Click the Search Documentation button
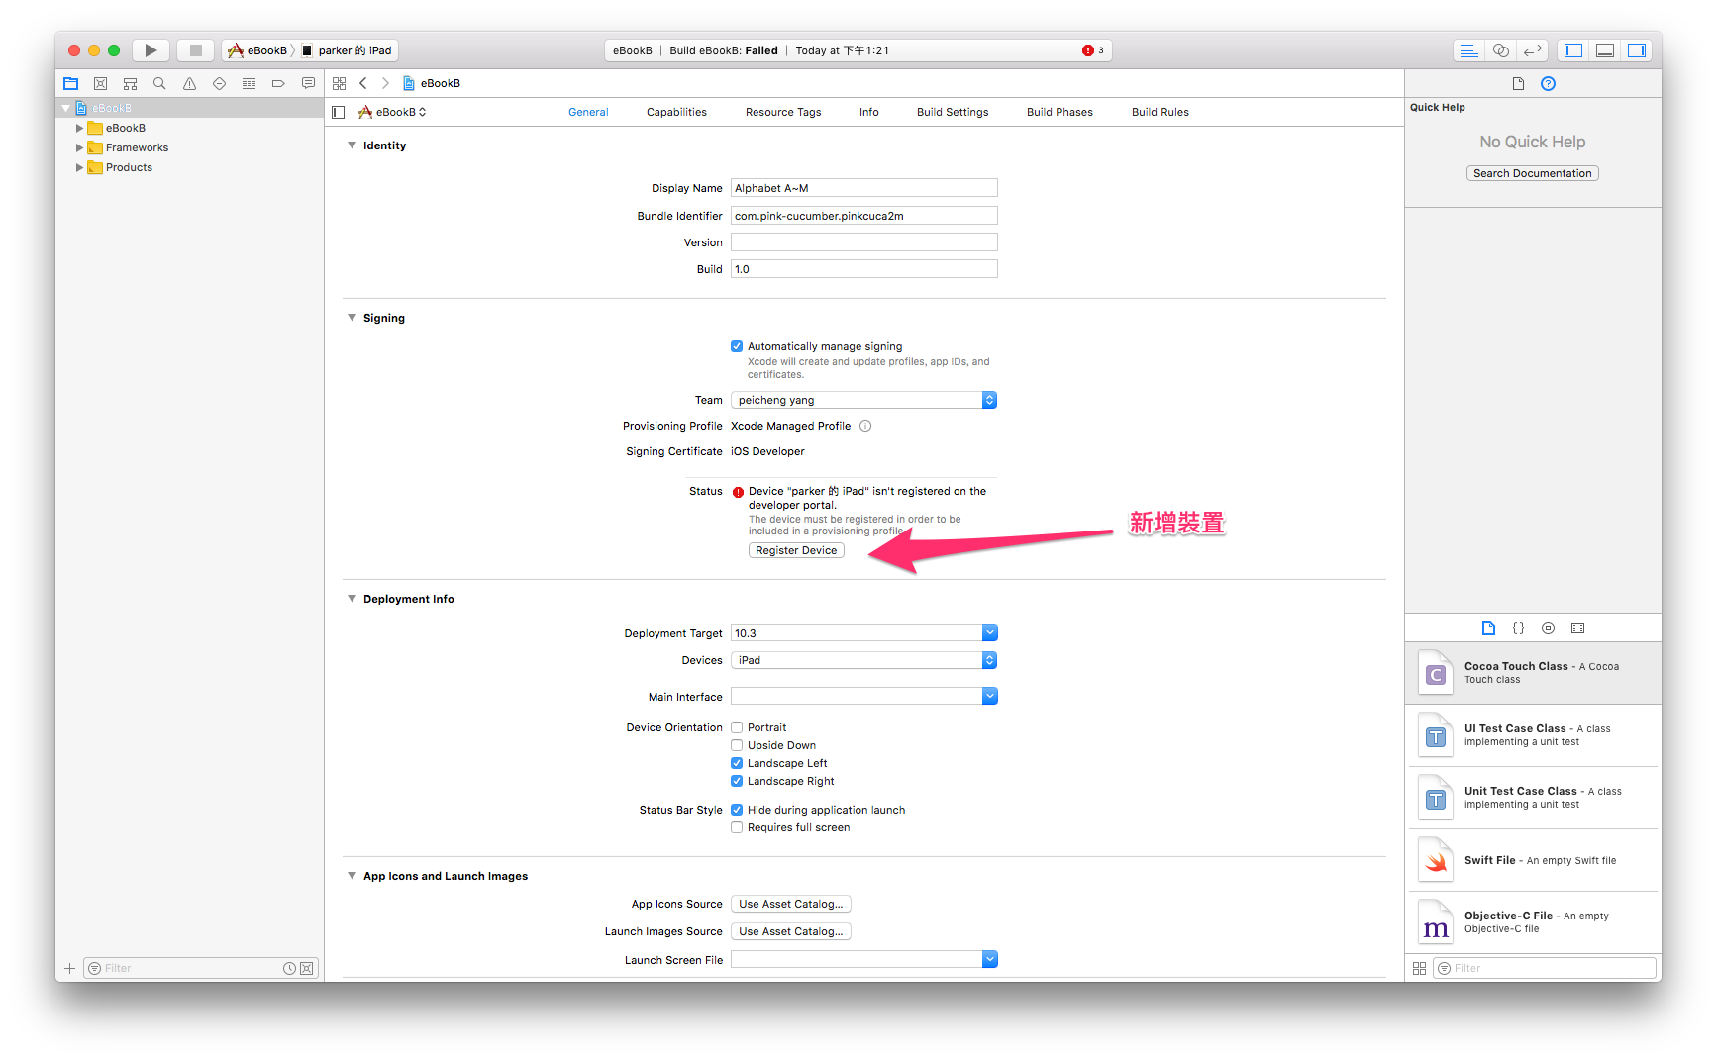Screen dimensions: 1717x1061 (x=1532, y=173)
